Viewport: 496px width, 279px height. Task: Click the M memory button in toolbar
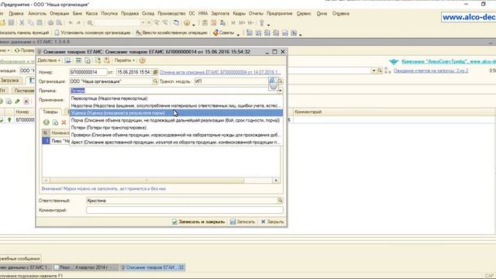click(x=233, y=22)
